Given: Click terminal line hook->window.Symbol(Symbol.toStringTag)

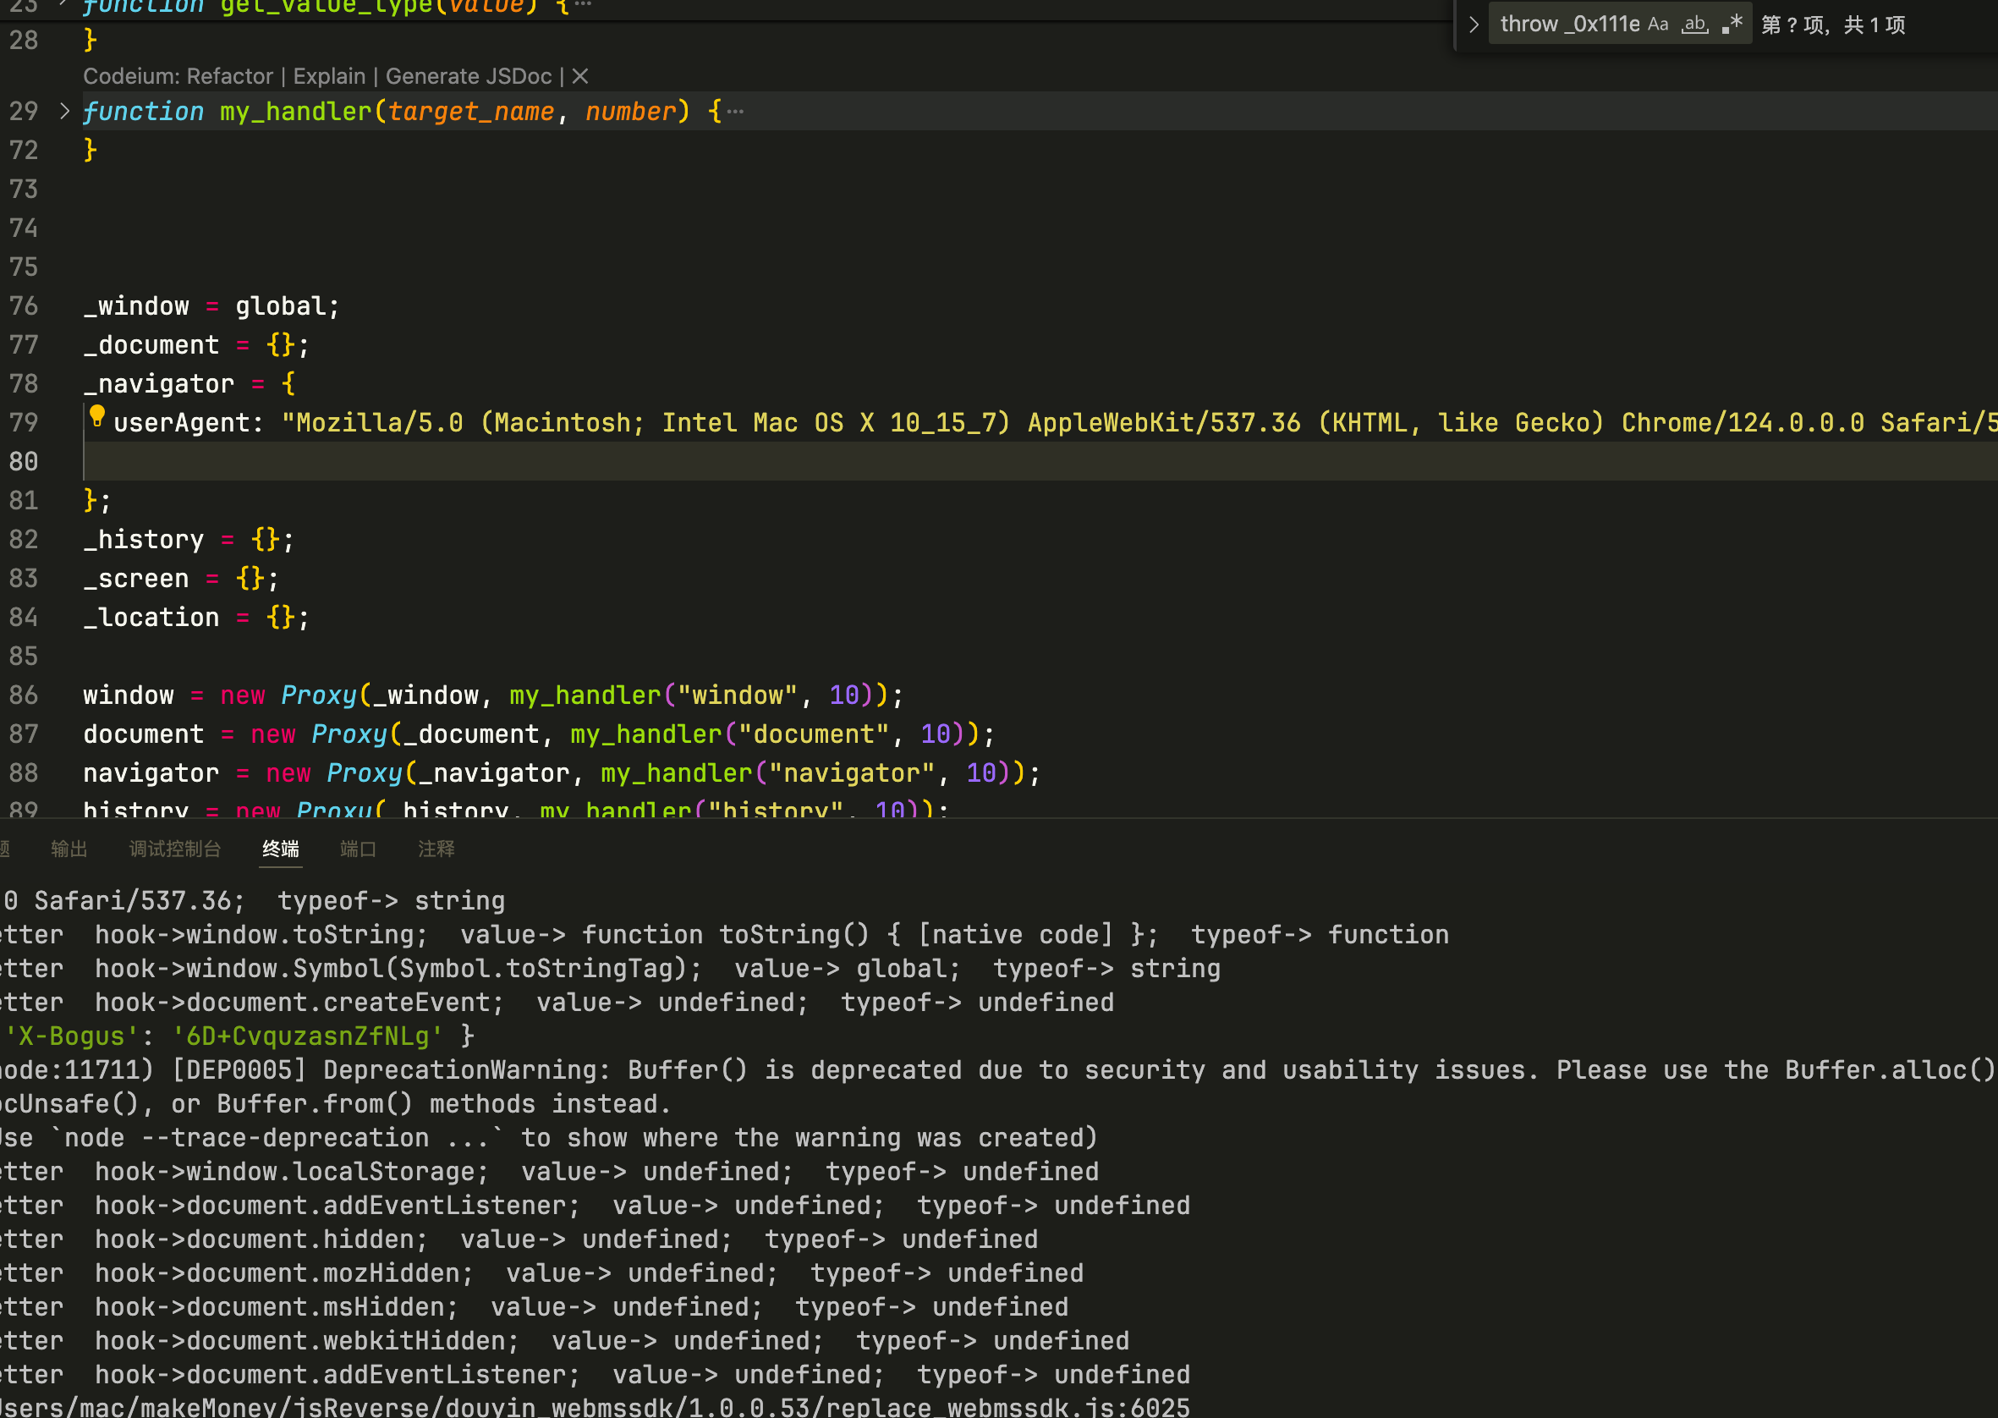Looking at the screenshot, I should [x=610, y=970].
